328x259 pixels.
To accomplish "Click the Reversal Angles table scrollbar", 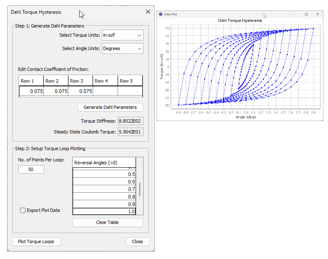I will pos(140,190).
